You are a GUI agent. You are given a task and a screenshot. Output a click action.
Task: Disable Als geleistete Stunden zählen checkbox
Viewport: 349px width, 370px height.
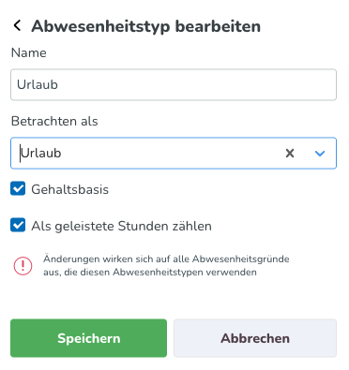pos(18,225)
